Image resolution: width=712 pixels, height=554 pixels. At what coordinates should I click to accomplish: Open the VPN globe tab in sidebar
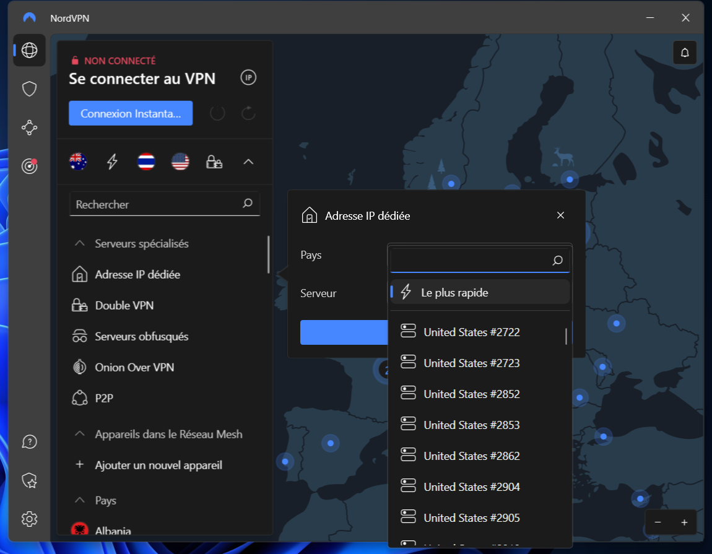tap(30, 50)
